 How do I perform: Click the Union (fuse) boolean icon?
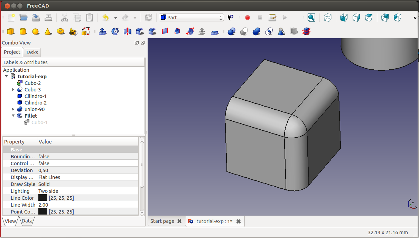[257, 32]
